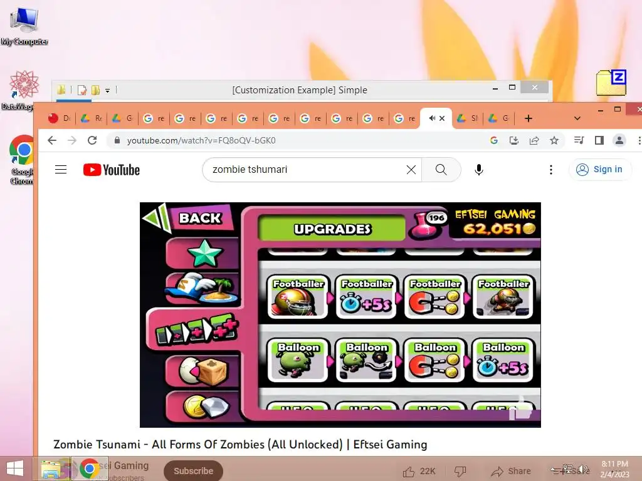The height and width of the screenshot is (481, 642).
Task: Click the BACK button in the video
Action: point(189,217)
